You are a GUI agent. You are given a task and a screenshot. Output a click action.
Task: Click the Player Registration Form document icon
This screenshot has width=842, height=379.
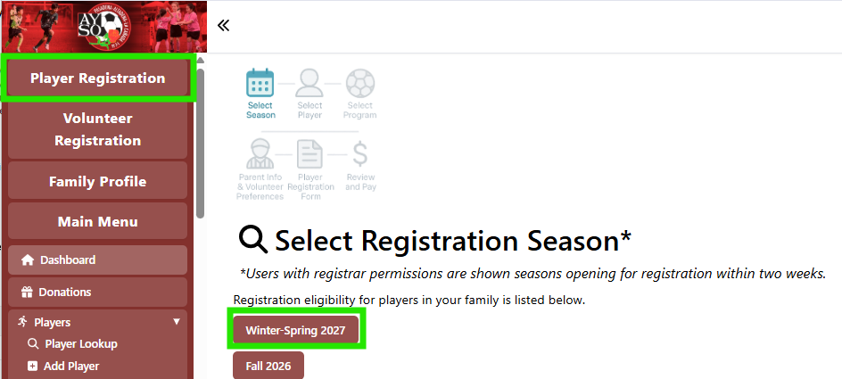click(x=310, y=154)
